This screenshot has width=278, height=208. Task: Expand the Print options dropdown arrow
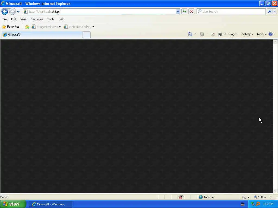pyautogui.click(x=226, y=34)
